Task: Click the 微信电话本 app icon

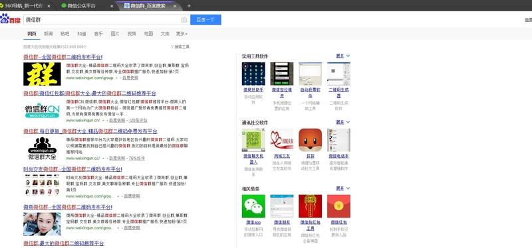Action: click(338, 140)
